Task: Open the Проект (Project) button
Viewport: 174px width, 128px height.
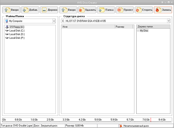Action: click(x=125, y=10)
